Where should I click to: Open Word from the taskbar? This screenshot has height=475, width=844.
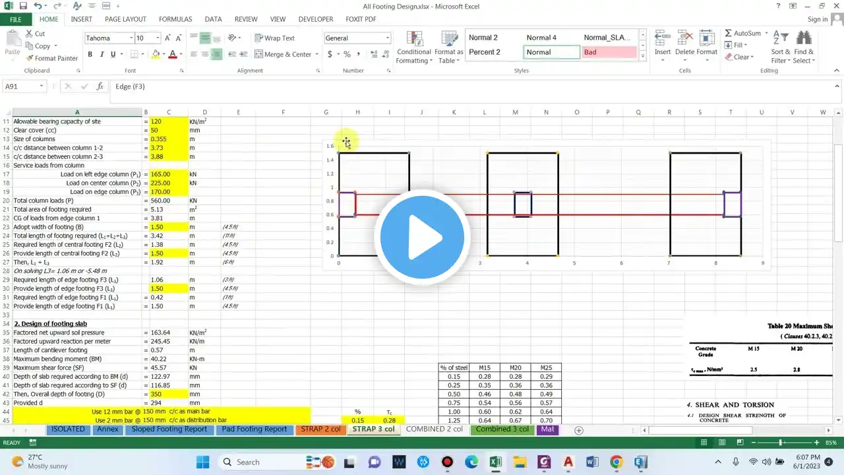[x=591, y=462]
